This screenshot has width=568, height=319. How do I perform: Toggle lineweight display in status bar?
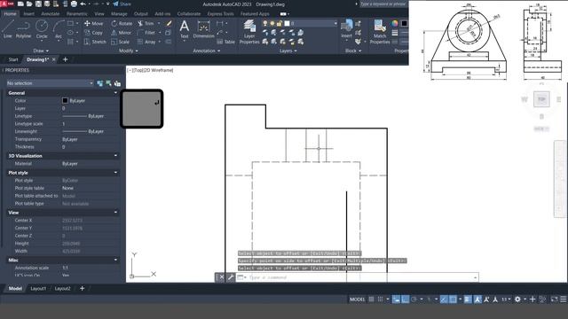(x=468, y=300)
